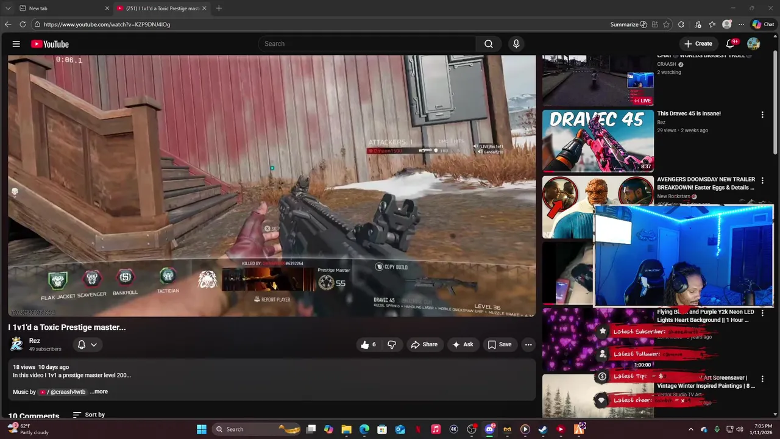Toggle the channel notification bell for Rez
This screenshot has height=439, width=780.
(x=81, y=344)
